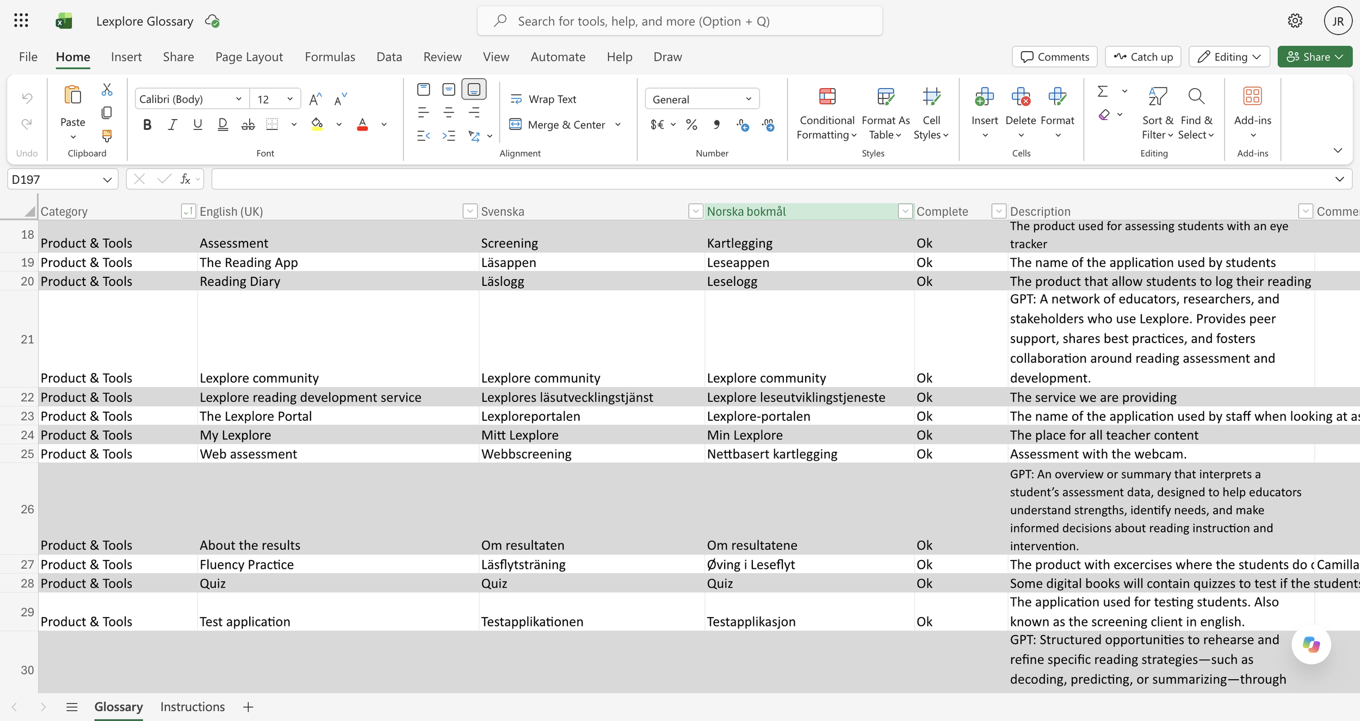Switch to the Insert tab

(x=126, y=57)
